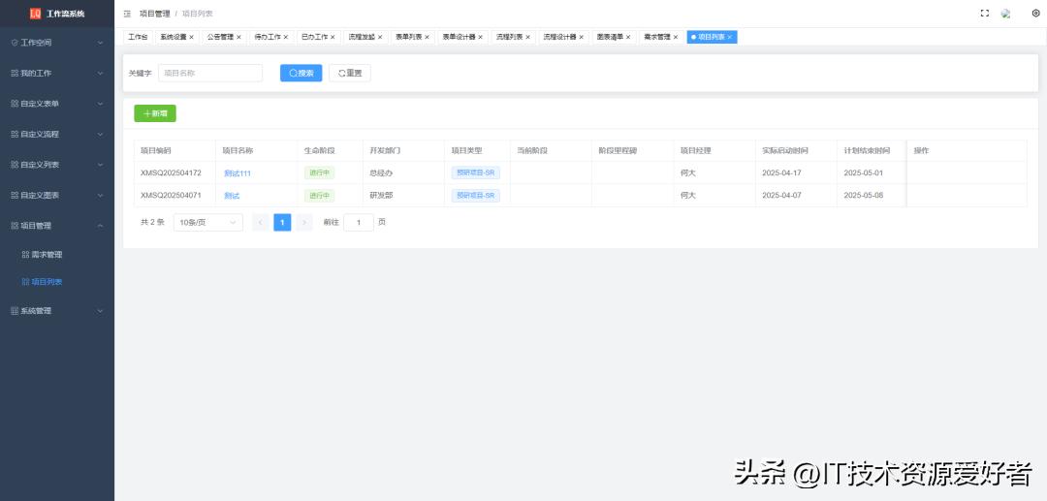Image resolution: width=1047 pixels, height=501 pixels.
Task: Click the previous page arrow in pagination
Action: pos(261,222)
